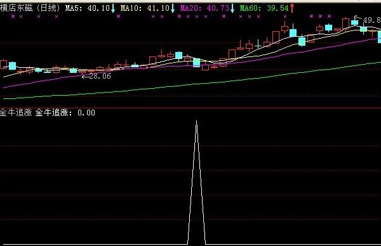Click the cyan down arrow beside MA10

pyautogui.click(x=173, y=8)
